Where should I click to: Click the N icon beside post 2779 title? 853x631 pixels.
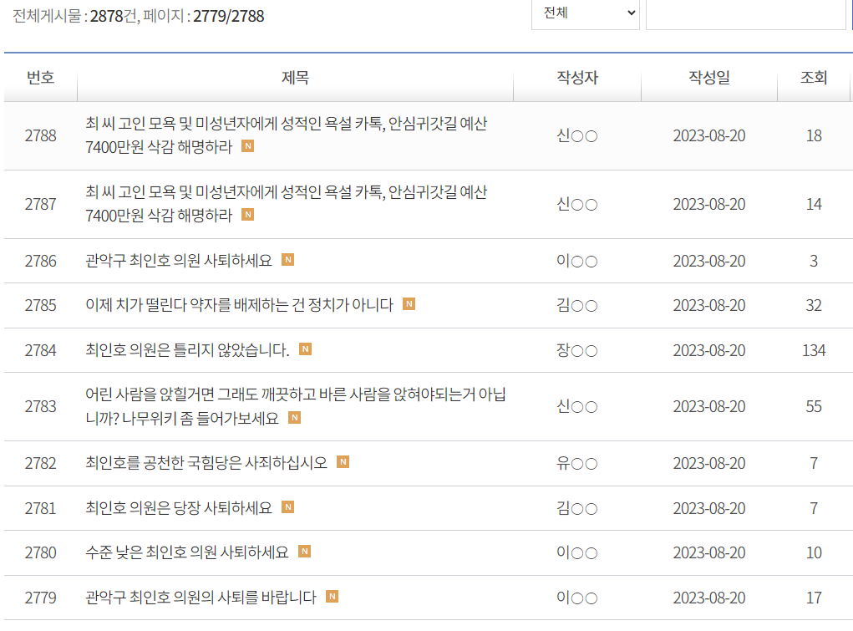pyautogui.click(x=332, y=597)
